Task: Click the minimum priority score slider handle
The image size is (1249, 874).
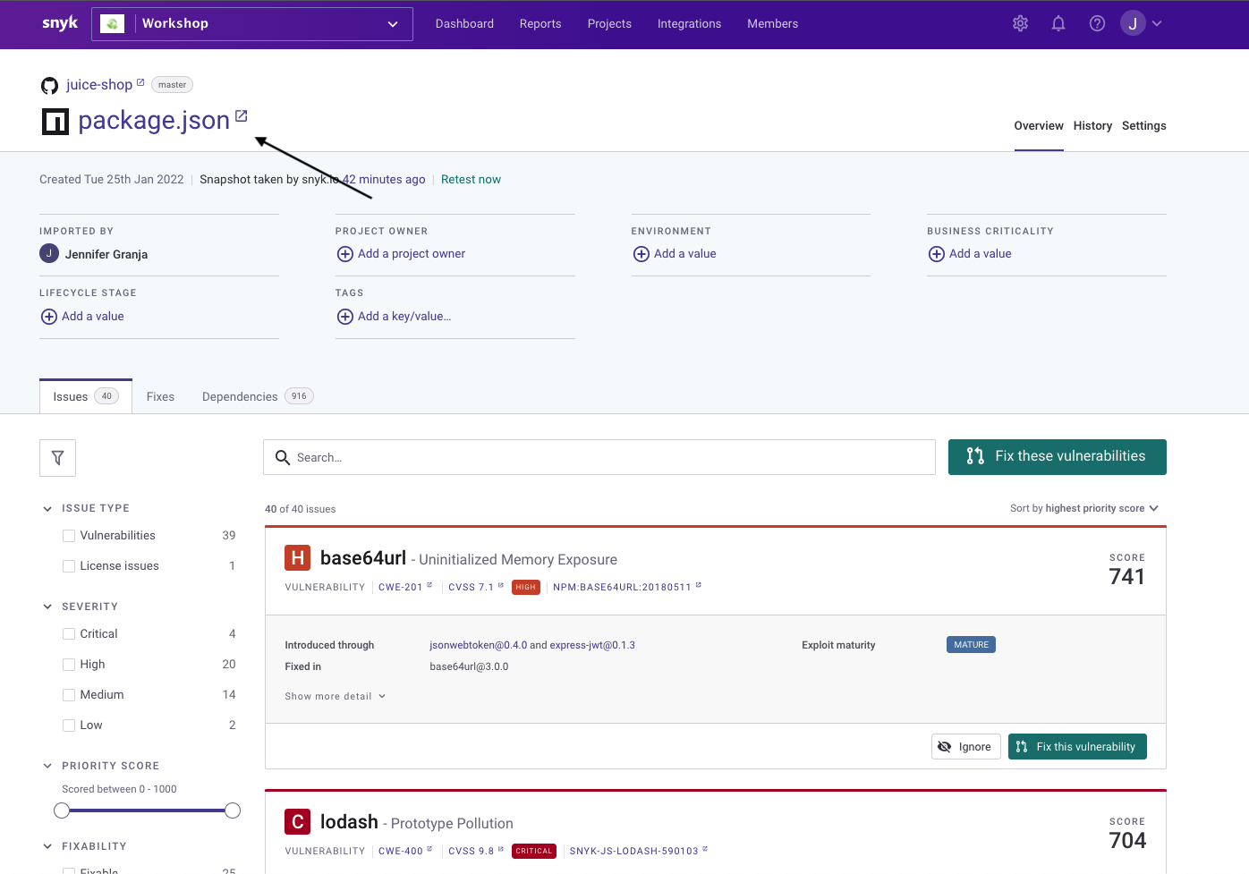Action: pyautogui.click(x=62, y=810)
